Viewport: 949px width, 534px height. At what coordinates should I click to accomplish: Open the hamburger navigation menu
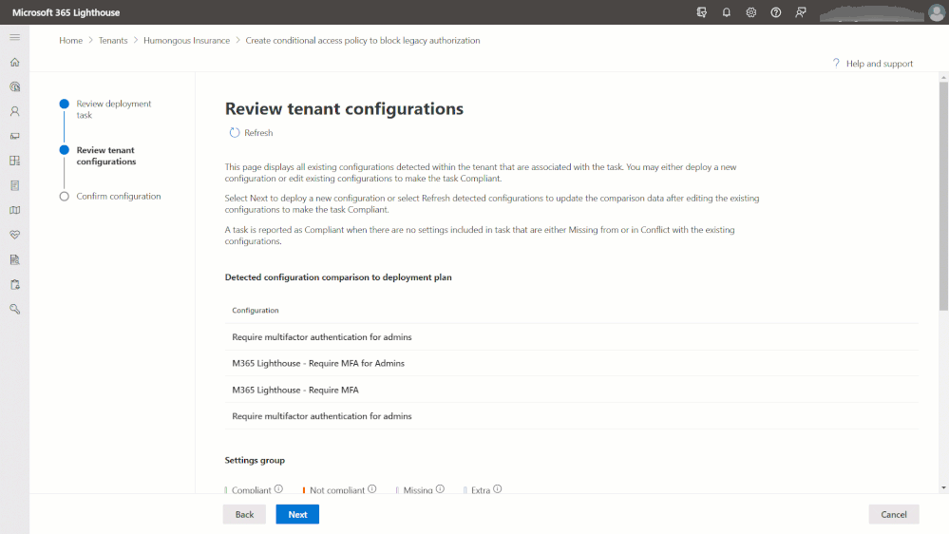[x=14, y=38]
